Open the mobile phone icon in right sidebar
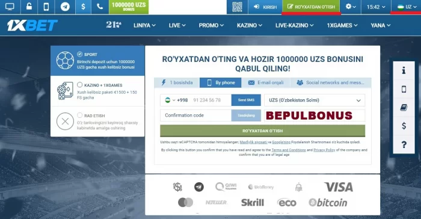The height and width of the screenshot is (219, 421). 404,89
